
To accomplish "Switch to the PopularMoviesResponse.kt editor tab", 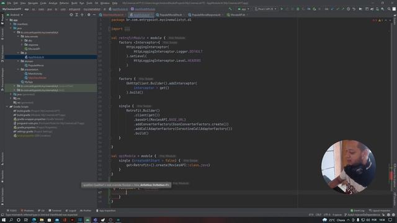I will [x=205, y=15].
